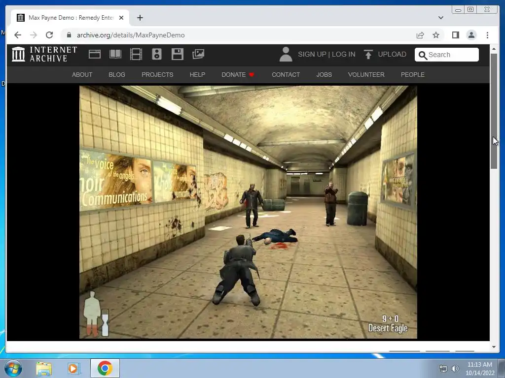
Task: Open the DONATE menu item
Action: point(238,75)
